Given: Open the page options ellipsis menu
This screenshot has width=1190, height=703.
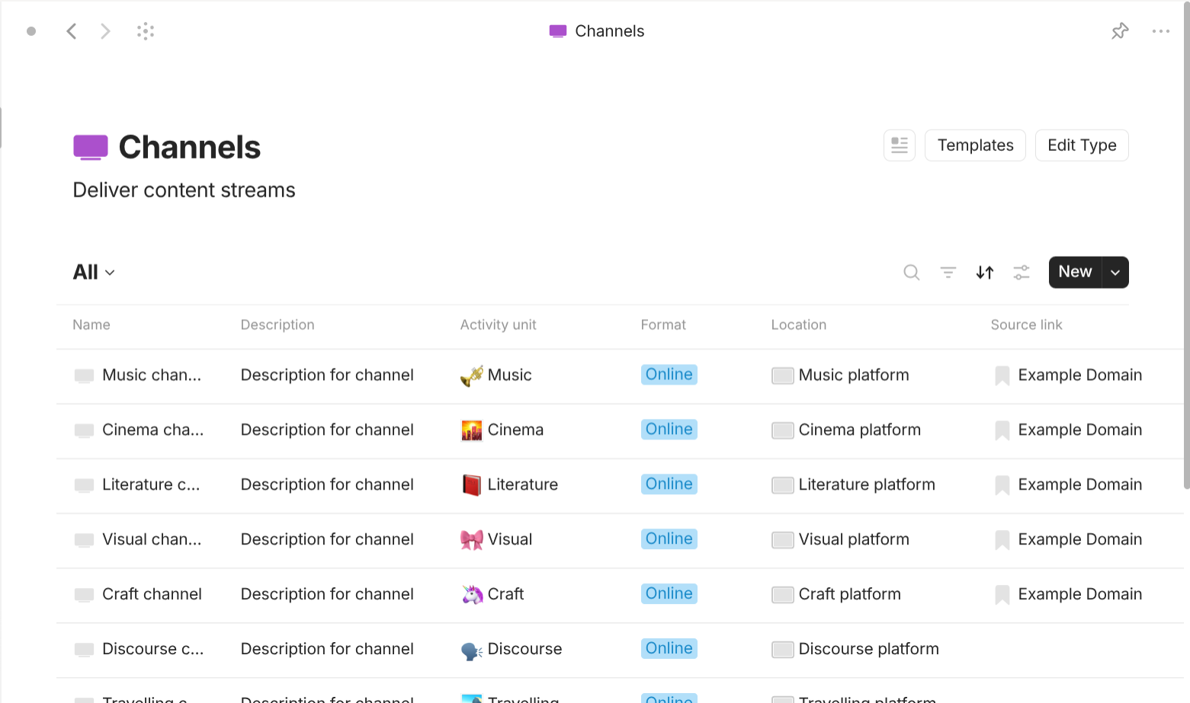Looking at the screenshot, I should (1161, 30).
